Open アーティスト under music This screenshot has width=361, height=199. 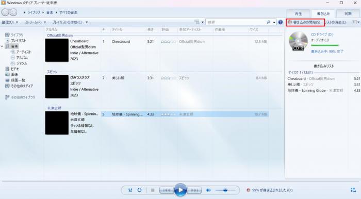(x=24, y=52)
